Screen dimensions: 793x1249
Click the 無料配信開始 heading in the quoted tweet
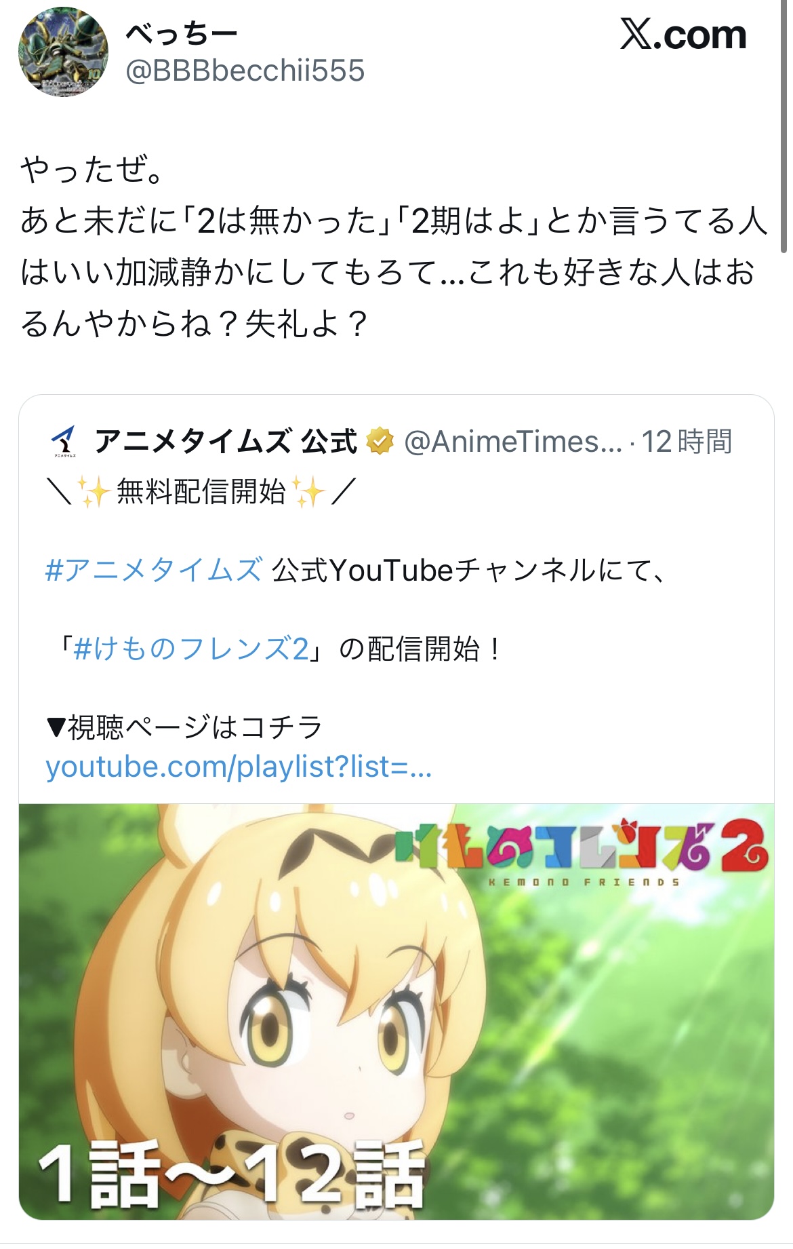pyautogui.click(x=201, y=491)
